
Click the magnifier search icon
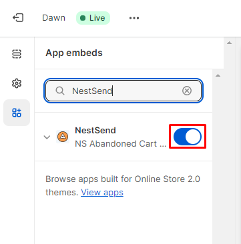click(60, 91)
